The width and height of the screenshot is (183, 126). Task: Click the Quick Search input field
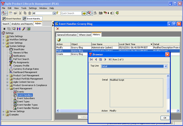71,13
